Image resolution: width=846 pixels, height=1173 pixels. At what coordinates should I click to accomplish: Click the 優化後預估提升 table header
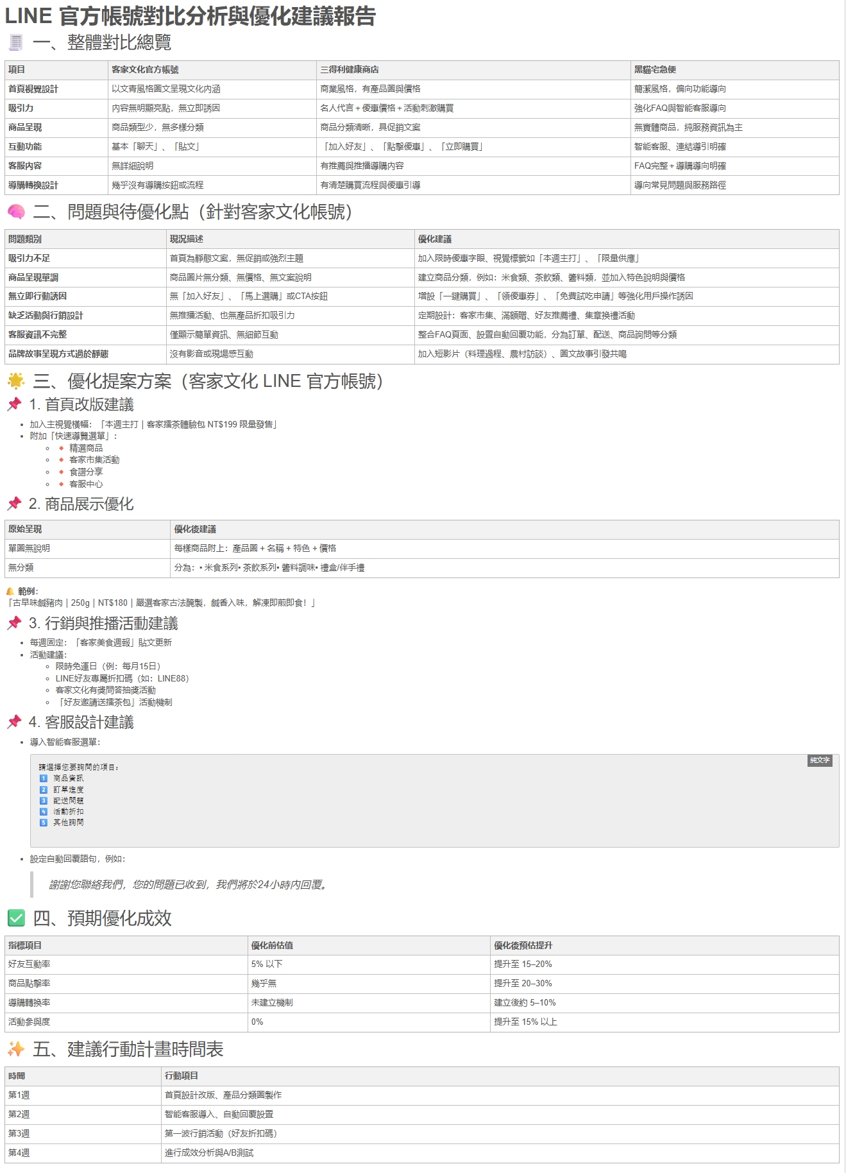click(523, 945)
